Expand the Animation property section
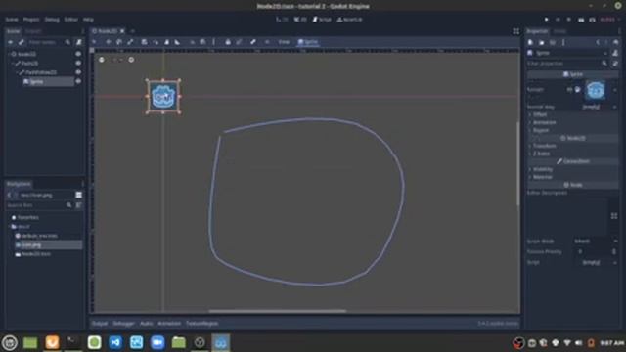The width and height of the screenshot is (626, 352). click(572, 122)
